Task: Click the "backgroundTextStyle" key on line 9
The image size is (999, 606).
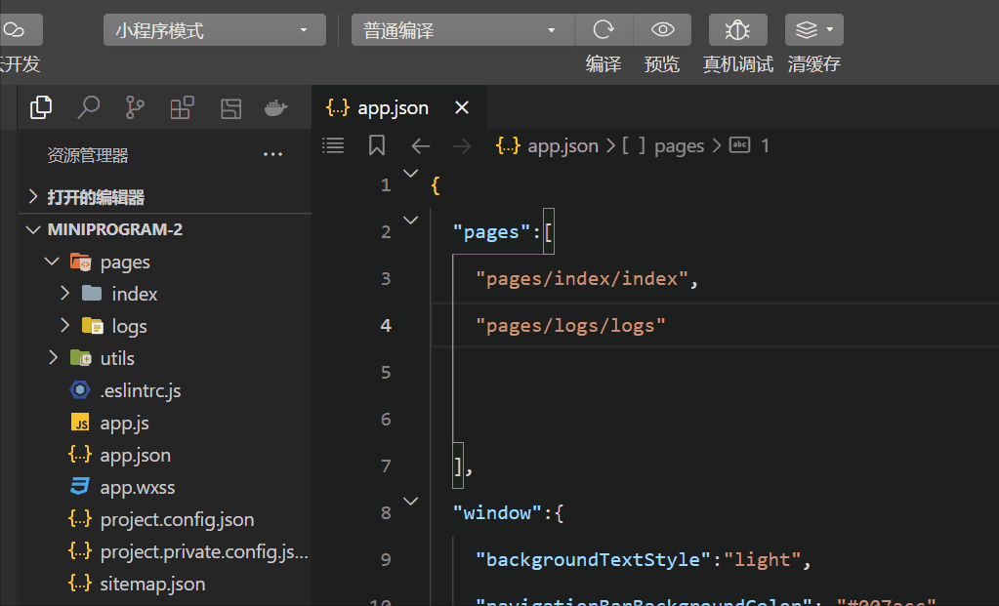Action: point(593,559)
